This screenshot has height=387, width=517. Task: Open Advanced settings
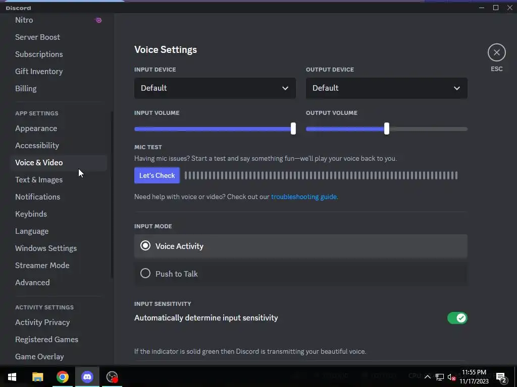[32, 282]
